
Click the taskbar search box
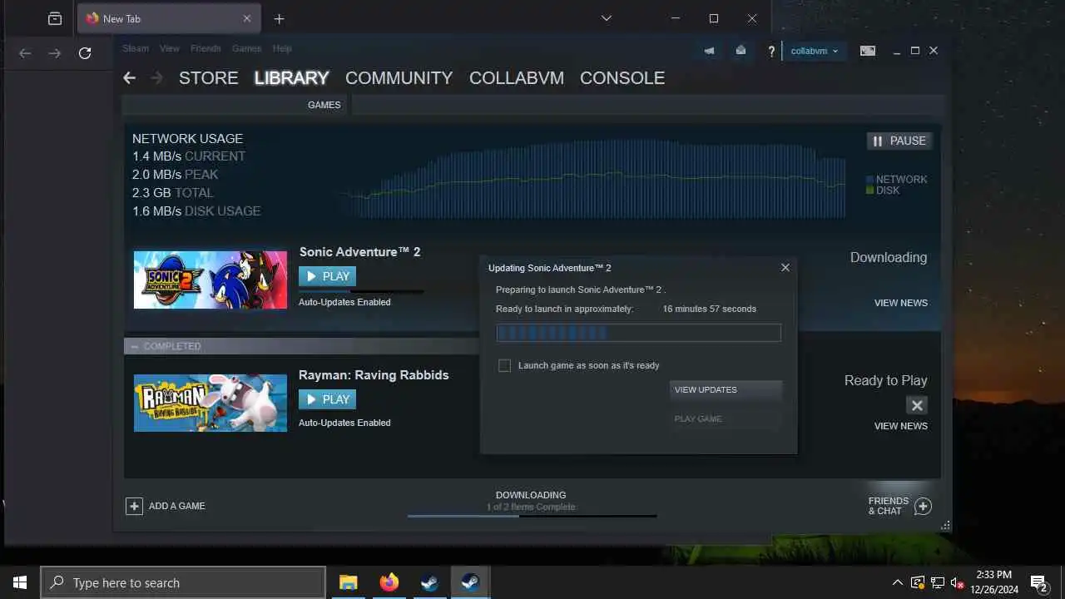click(183, 582)
